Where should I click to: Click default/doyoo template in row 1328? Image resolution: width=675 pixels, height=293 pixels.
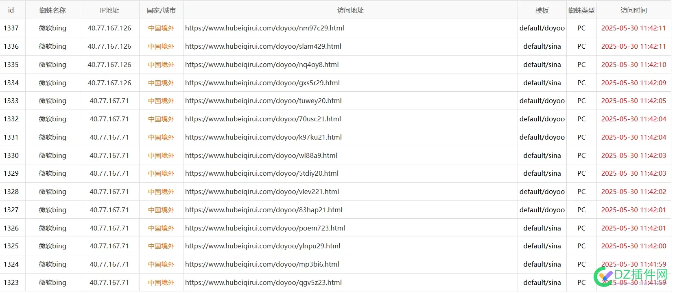(x=542, y=192)
